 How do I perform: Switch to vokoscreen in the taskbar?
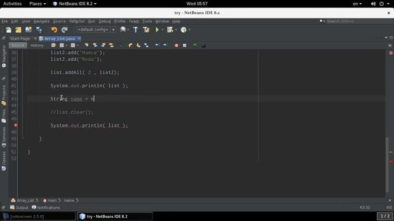click(x=38, y=216)
